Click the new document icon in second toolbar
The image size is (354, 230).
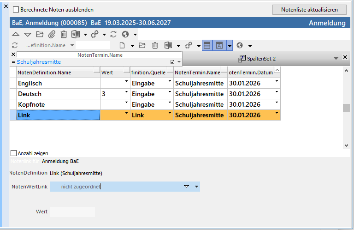point(122,45)
